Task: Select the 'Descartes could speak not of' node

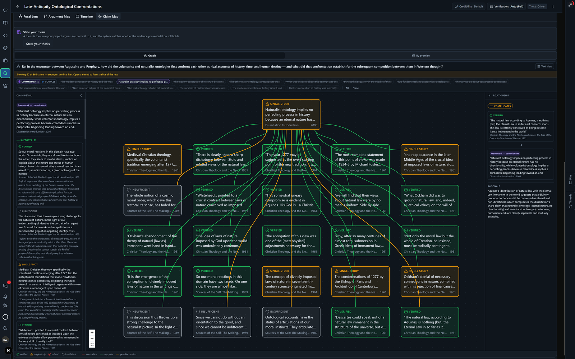Action: pos(360,322)
